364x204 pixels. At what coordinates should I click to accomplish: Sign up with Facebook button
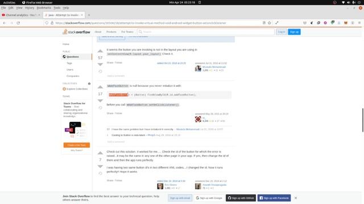tap(274, 198)
